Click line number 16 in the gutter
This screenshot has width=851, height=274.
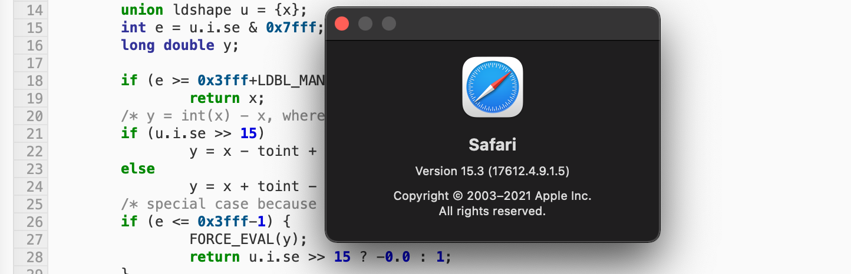(x=35, y=45)
